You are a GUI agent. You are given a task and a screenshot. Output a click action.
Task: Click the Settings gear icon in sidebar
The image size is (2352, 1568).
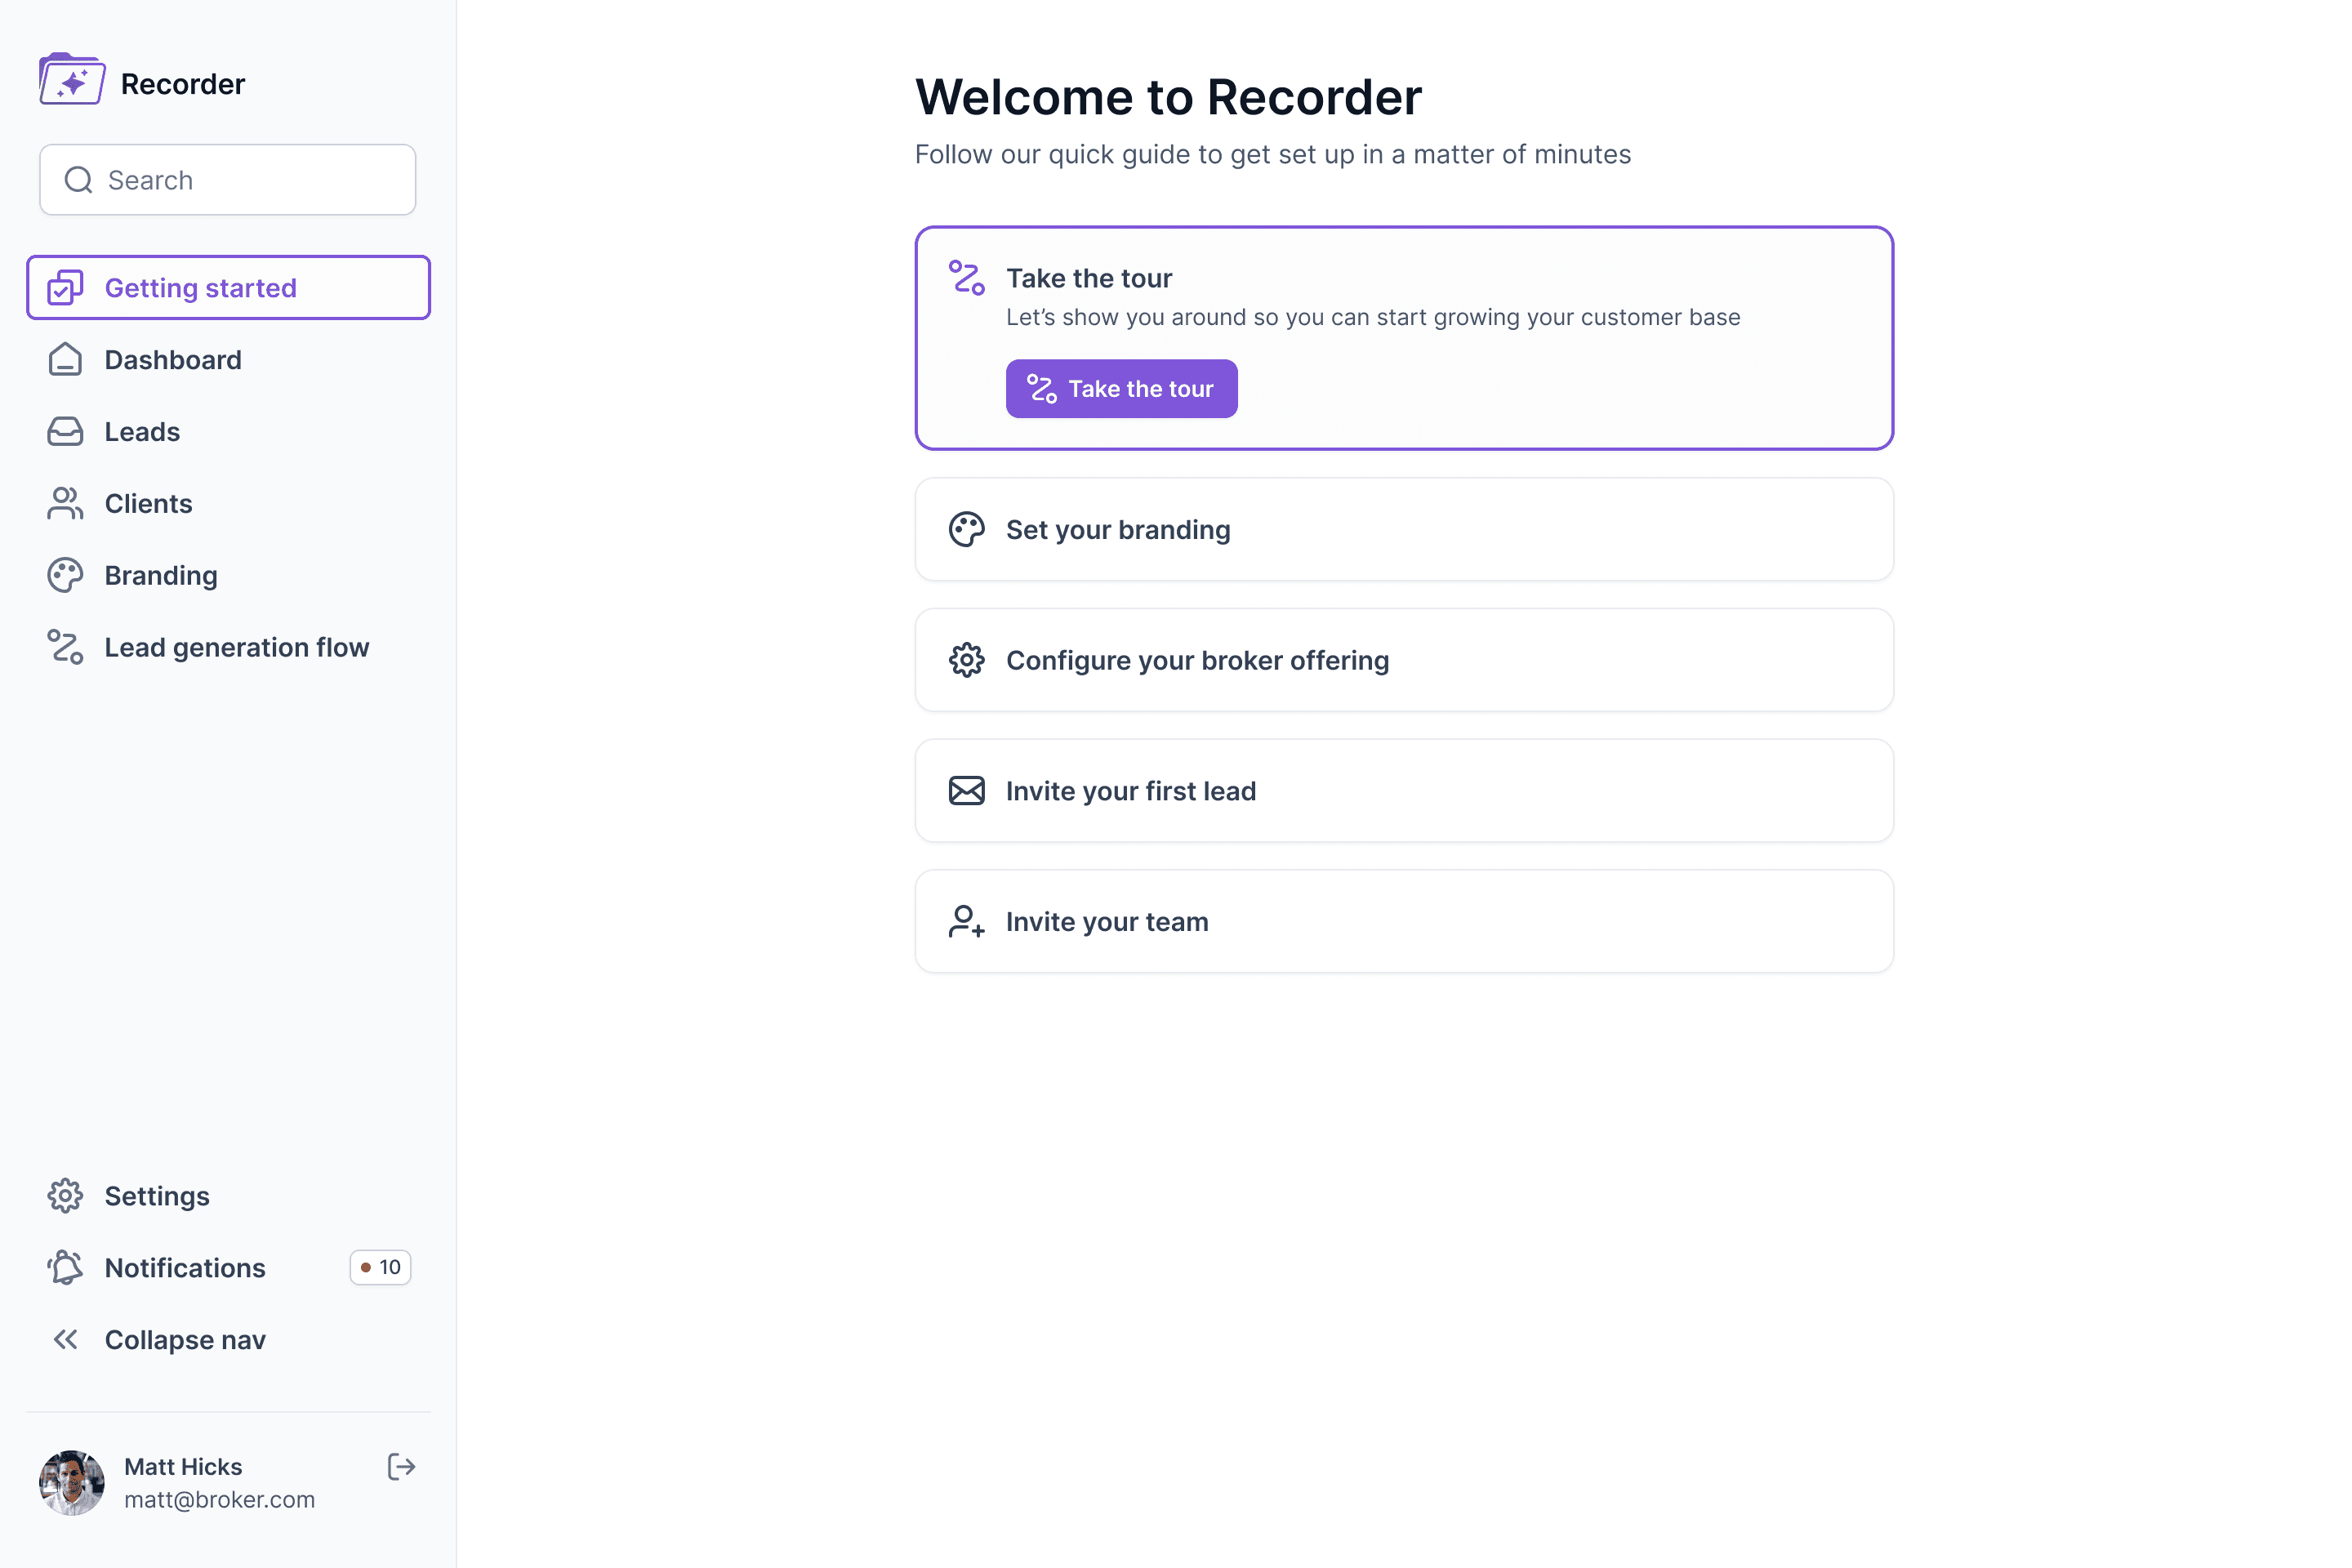click(x=65, y=1196)
